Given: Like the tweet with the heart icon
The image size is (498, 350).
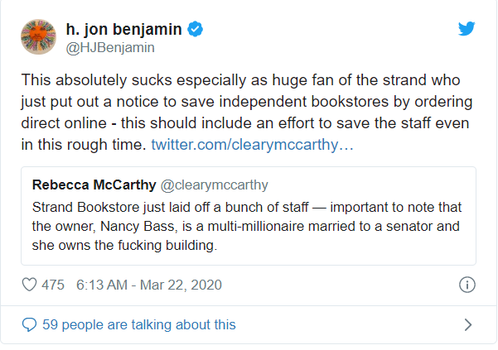Looking at the screenshot, I should click(x=29, y=285).
